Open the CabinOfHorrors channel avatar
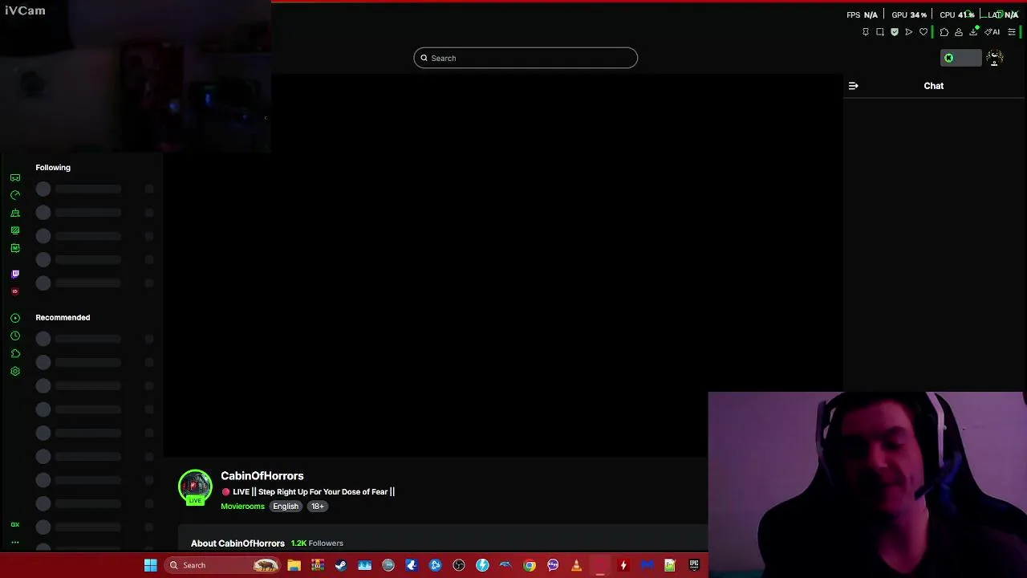The image size is (1027, 578). coord(195,487)
